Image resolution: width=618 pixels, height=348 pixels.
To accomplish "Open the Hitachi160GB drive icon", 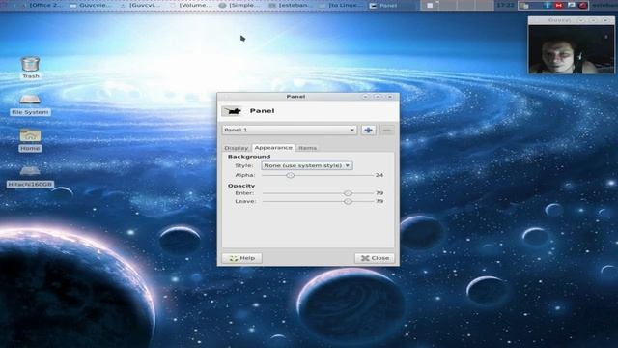I will tap(30, 176).
